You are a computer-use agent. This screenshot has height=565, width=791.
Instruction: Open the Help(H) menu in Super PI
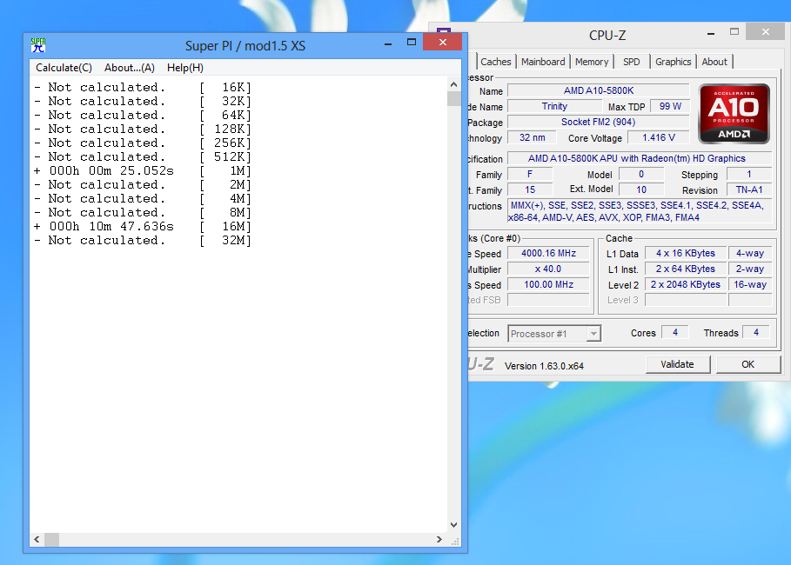pyautogui.click(x=185, y=68)
